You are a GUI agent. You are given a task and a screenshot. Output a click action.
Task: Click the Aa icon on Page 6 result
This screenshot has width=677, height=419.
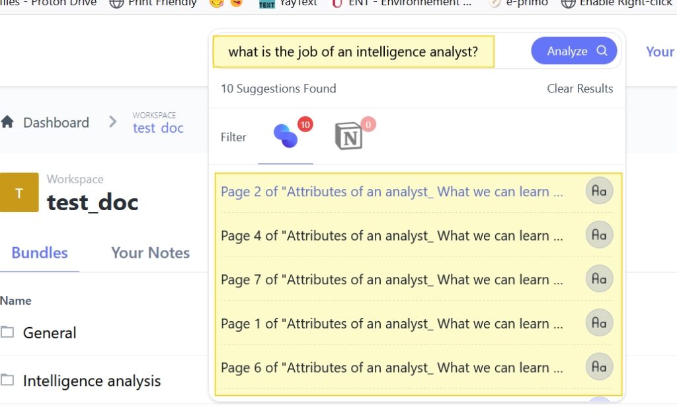click(x=599, y=367)
